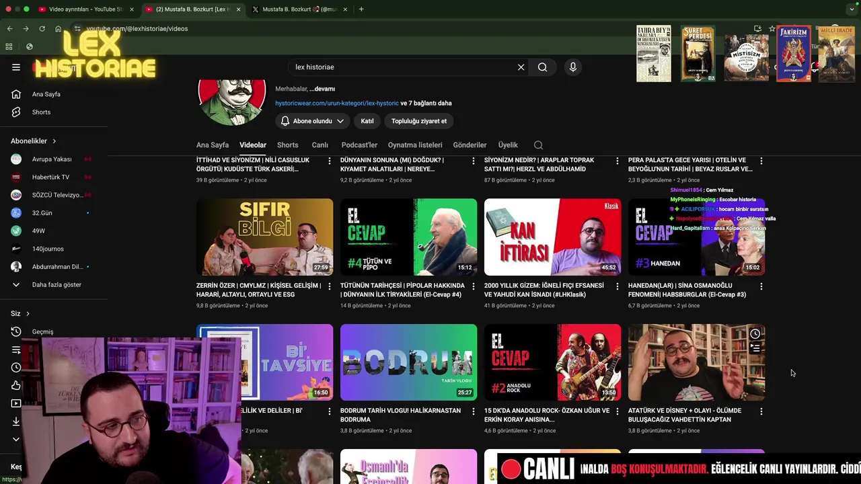
Task: Open title ATATÜRK VE DISNEY video link
Action: pos(685,415)
